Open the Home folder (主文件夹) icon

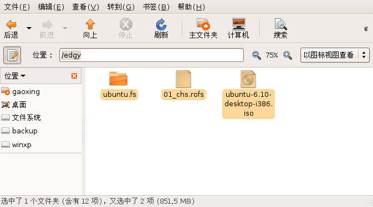203,24
